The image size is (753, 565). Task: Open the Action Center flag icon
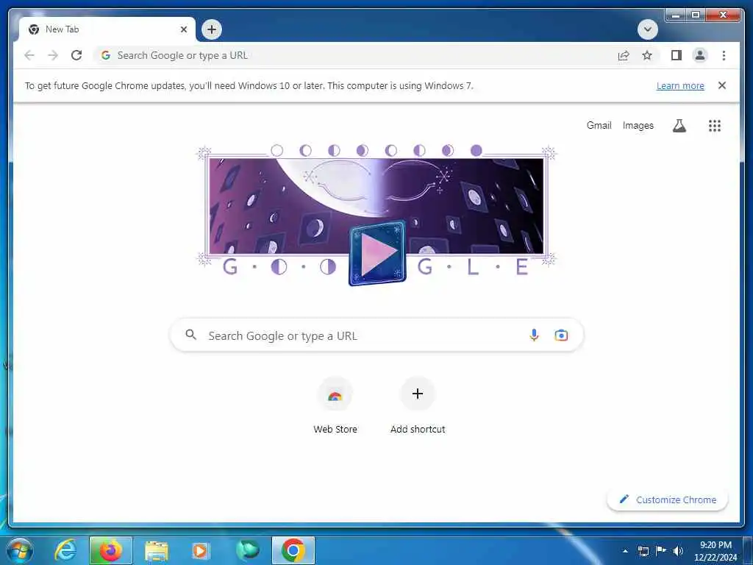point(661,550)
